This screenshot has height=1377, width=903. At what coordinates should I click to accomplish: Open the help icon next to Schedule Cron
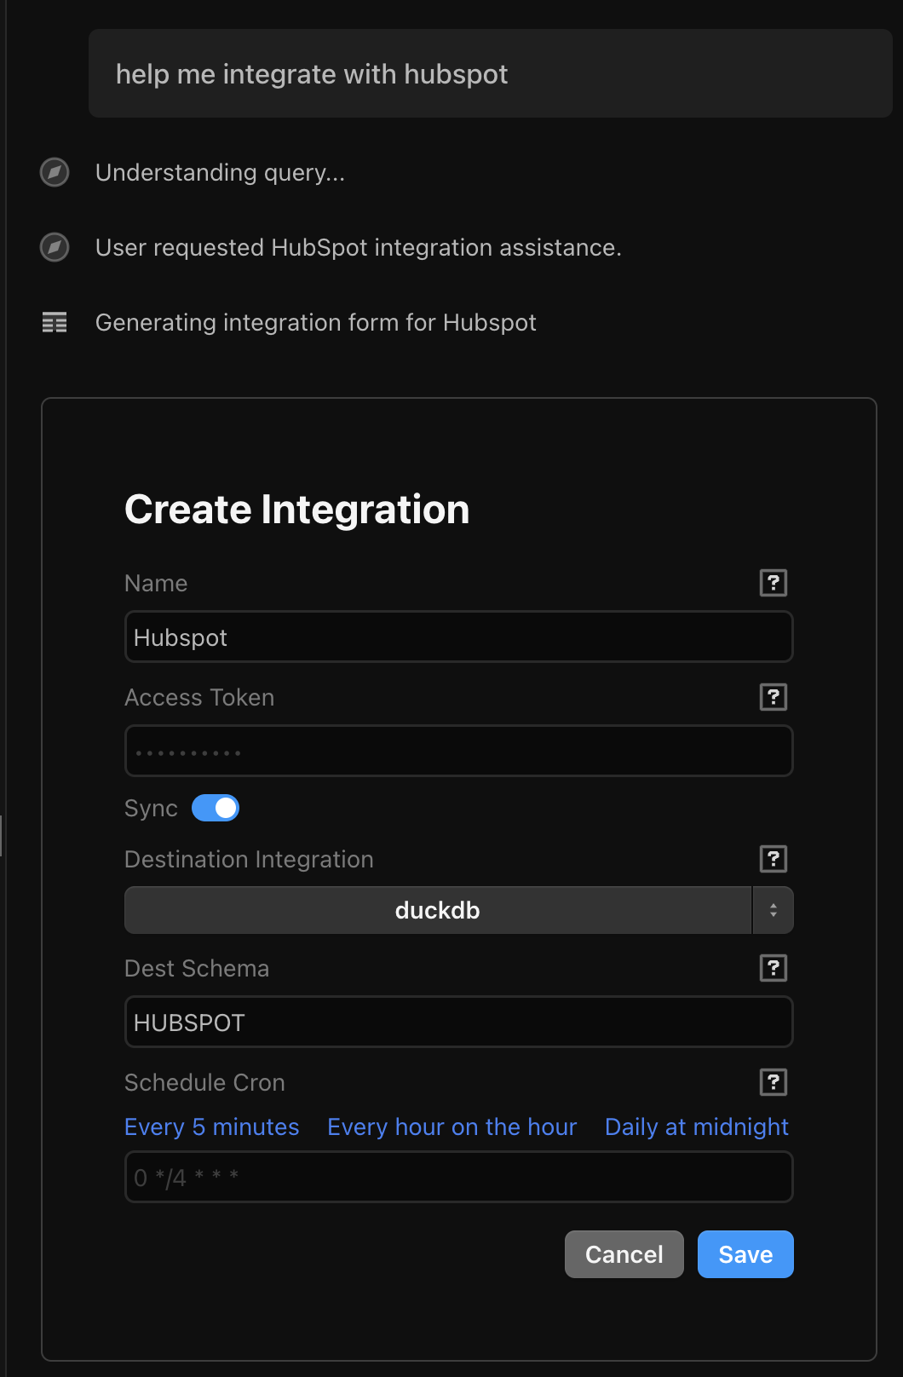pyautogui.click(x=773, y=1082)
